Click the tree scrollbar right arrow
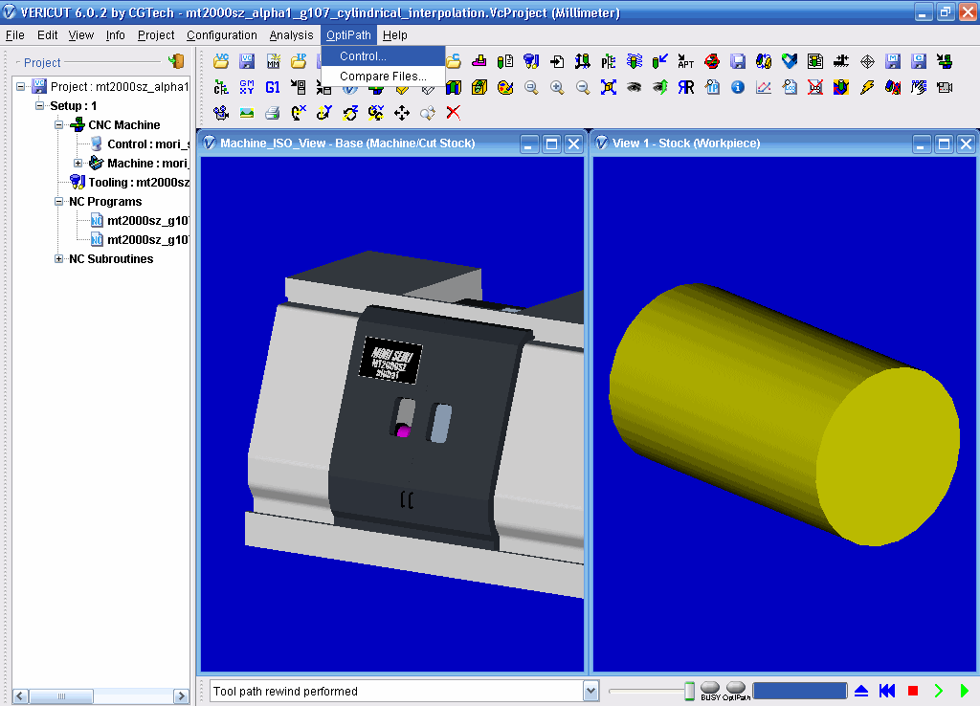Image resolution: width=980 pixels, height=706 pixels. click(x=181, y=695)
